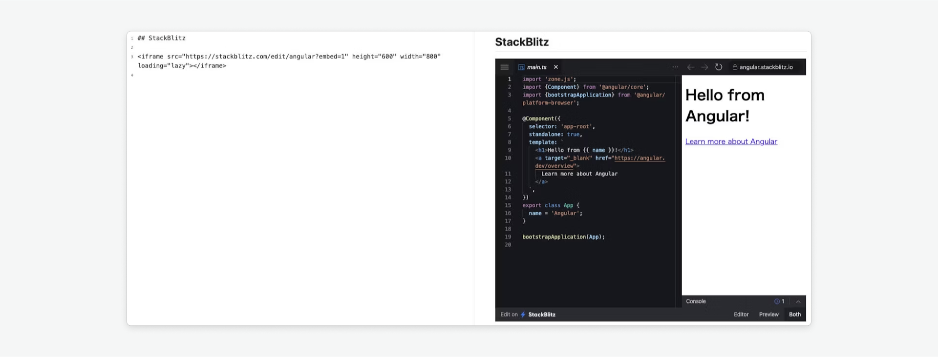Expand the Console with the chevron
Image resolution: width=938 pixels, height=357 pixels.
pyautogui.click(x=798, y=301)
